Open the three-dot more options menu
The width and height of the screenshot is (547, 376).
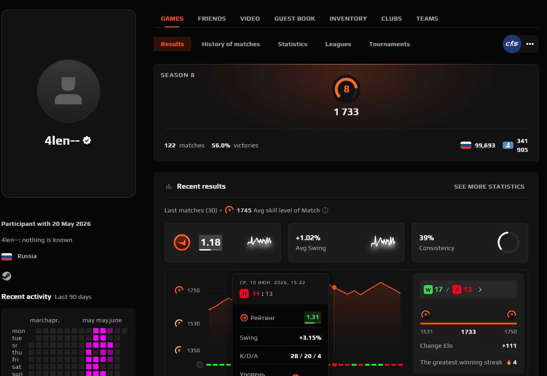coord(530,44)
